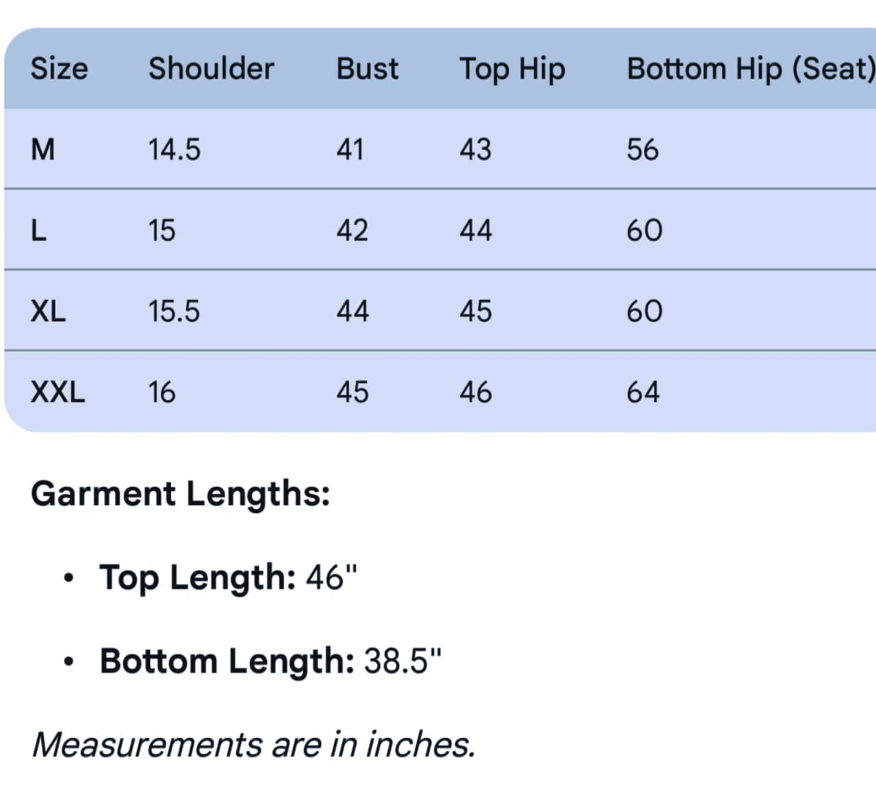Click the Size column header
Viewport: 876px width, 796px height.
click(x=60, y=69)
